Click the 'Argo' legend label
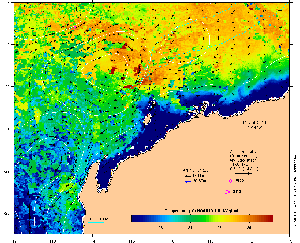 pos(240,180)
